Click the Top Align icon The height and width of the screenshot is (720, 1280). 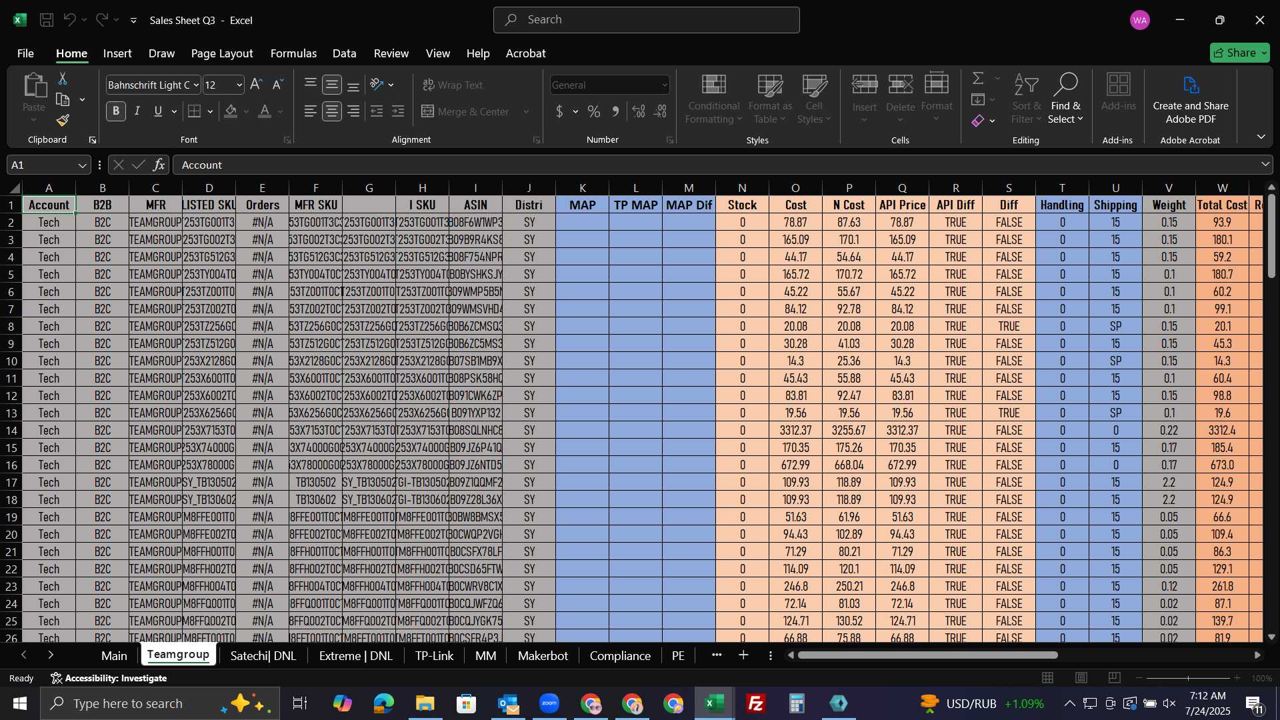coord(311,85)
